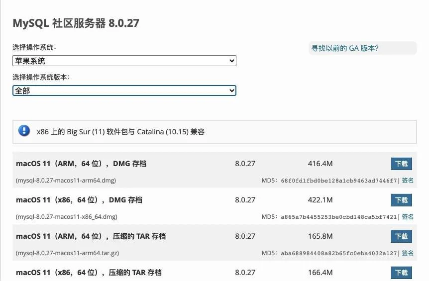
Task: Download macOS 11 x86 压缩的 TAR 存档 (166.4M)
Action: pyautogui.click(x=401, y=273)
